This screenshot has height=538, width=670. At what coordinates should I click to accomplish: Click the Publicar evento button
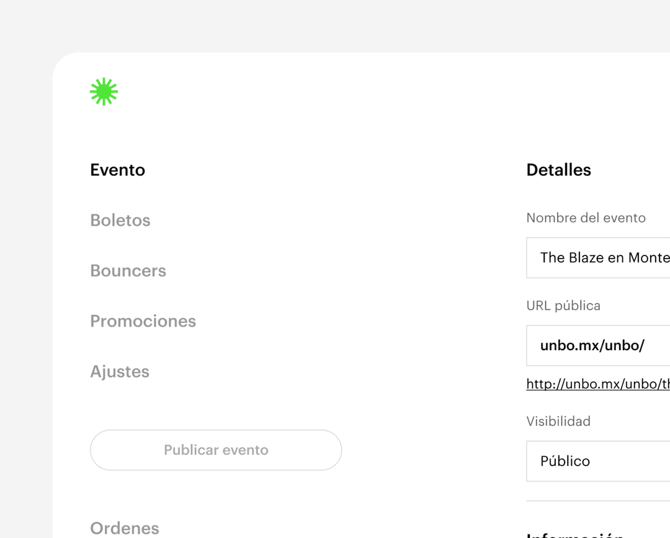[x=216, y=450]
